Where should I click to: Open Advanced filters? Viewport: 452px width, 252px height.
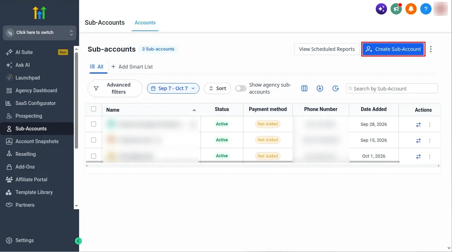tap(115, 88)
